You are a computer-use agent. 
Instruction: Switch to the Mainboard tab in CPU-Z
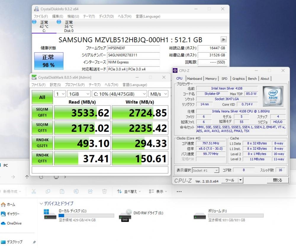pos(194,79)
